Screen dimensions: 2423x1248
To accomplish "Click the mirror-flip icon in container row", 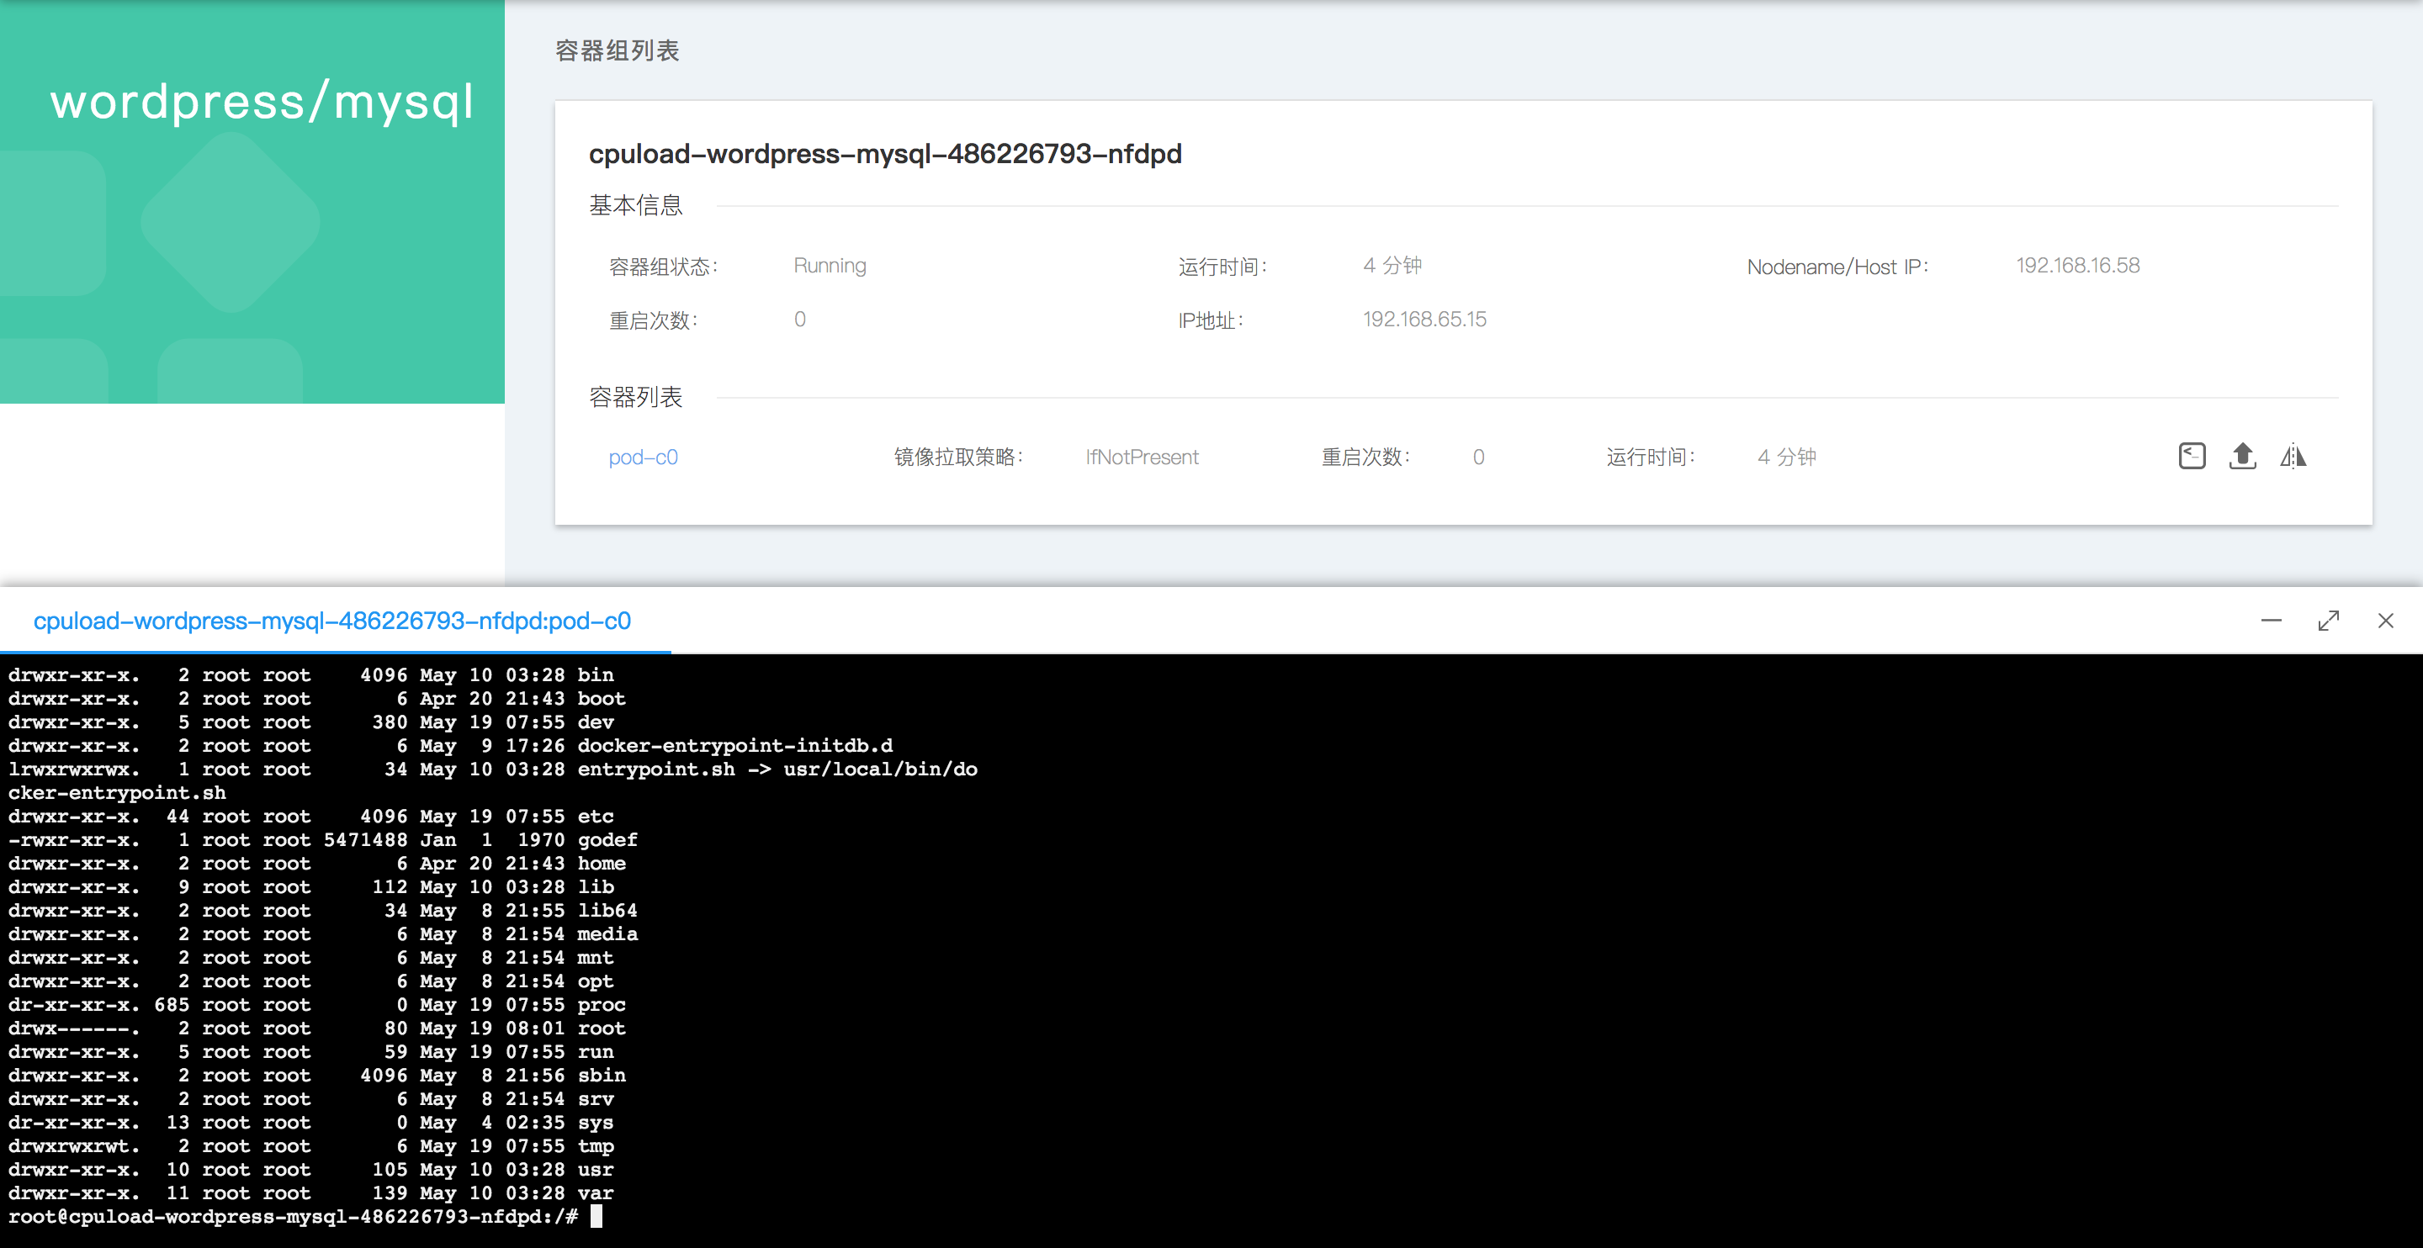I will 2293,456.
